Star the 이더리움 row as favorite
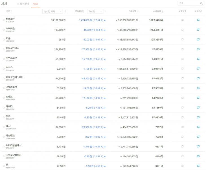The width and height of the screenshot is (206, 170). tap(4, 30)
